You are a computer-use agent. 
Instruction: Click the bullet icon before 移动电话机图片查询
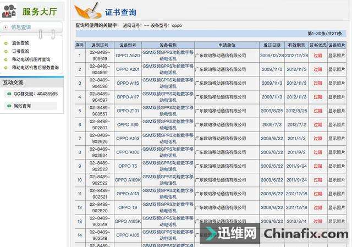6,59
